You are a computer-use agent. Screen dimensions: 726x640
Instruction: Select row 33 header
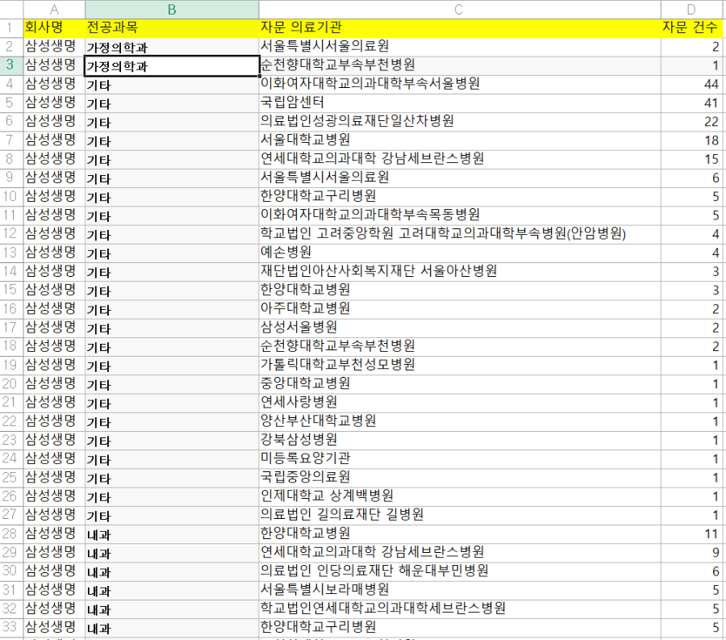(11, 628)
